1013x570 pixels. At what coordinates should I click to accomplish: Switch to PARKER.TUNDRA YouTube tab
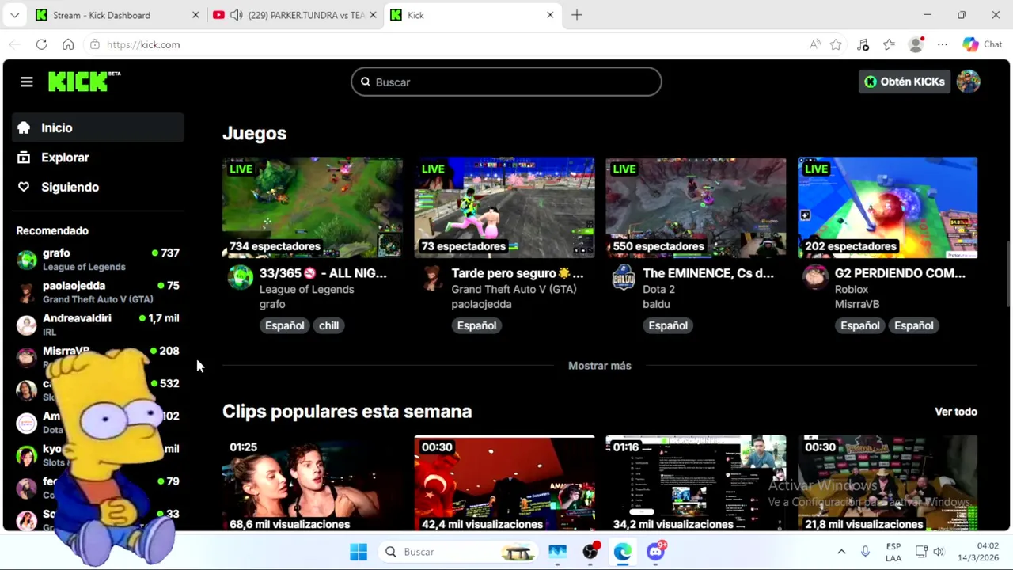[295, 15]
